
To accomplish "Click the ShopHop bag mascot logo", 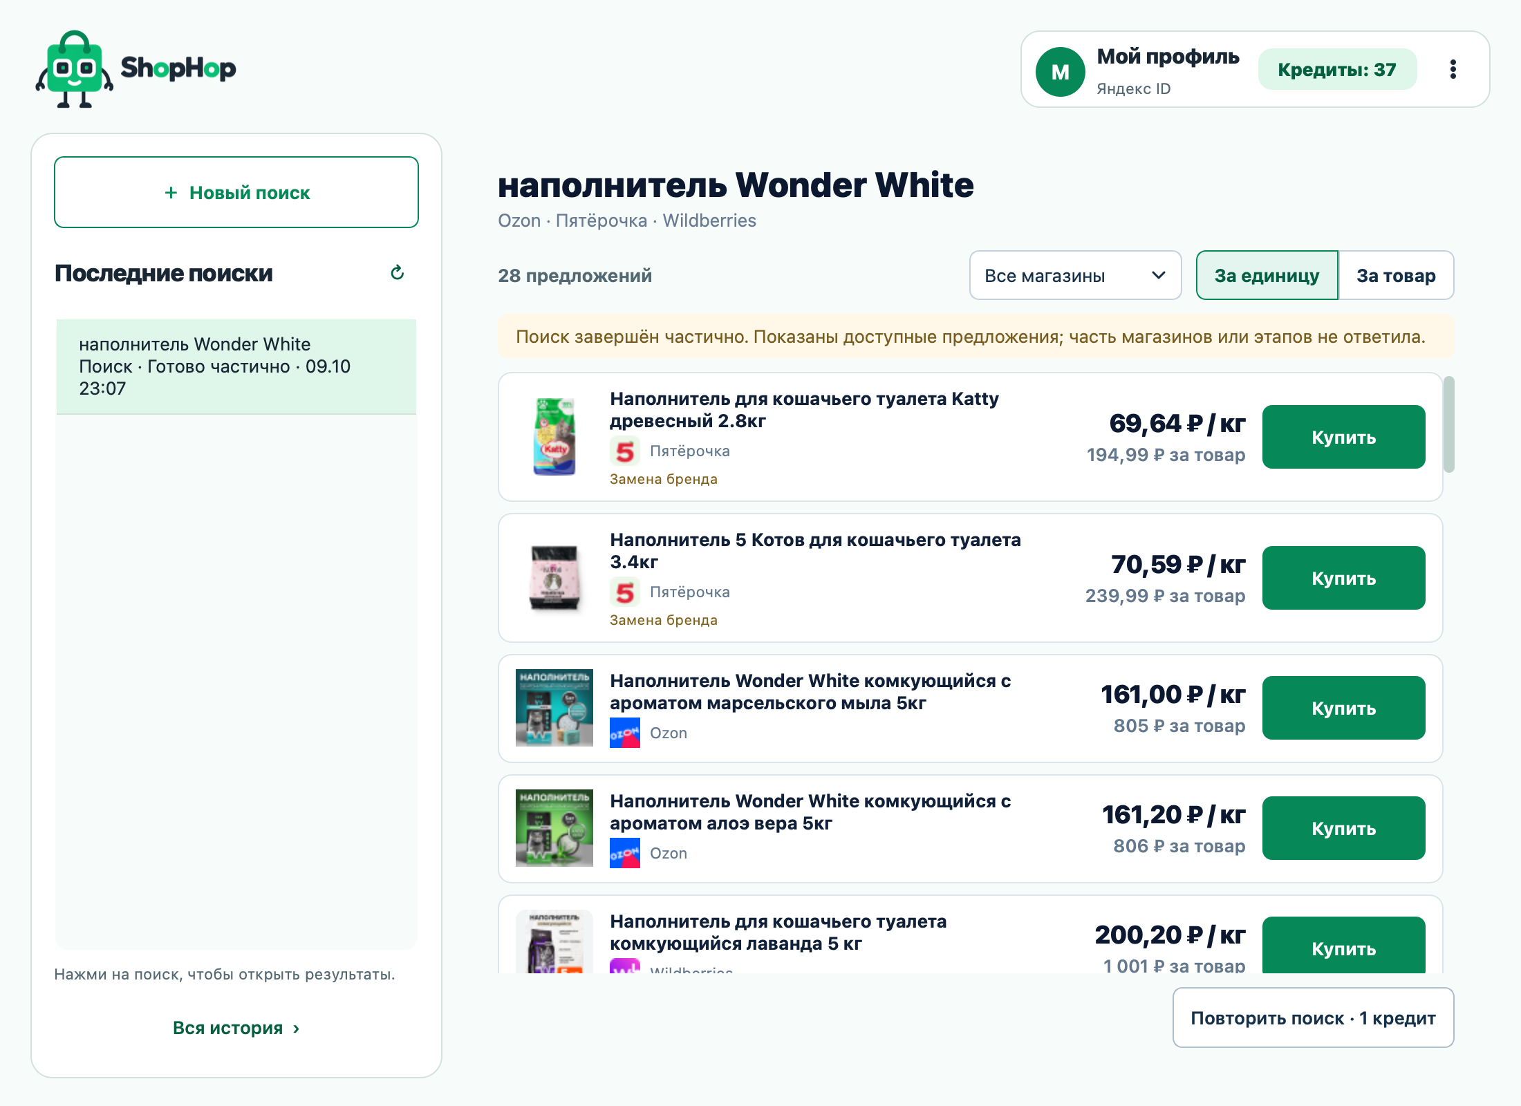I will point(75,69).
